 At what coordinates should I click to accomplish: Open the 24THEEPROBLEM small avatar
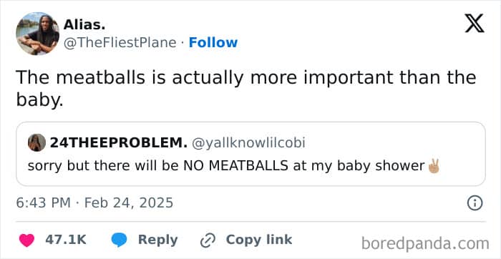tap(37, 142)
